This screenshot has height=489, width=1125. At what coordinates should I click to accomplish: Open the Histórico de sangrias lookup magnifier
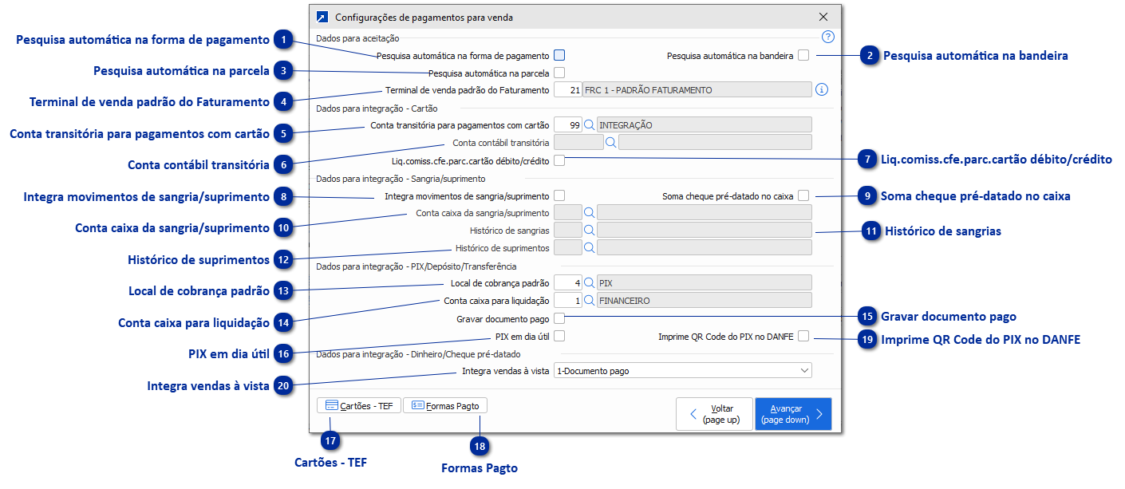(590, 231)
